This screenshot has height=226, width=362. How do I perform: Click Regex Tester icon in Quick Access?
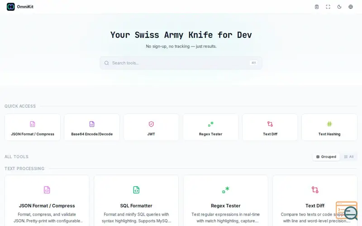point(210,124)
